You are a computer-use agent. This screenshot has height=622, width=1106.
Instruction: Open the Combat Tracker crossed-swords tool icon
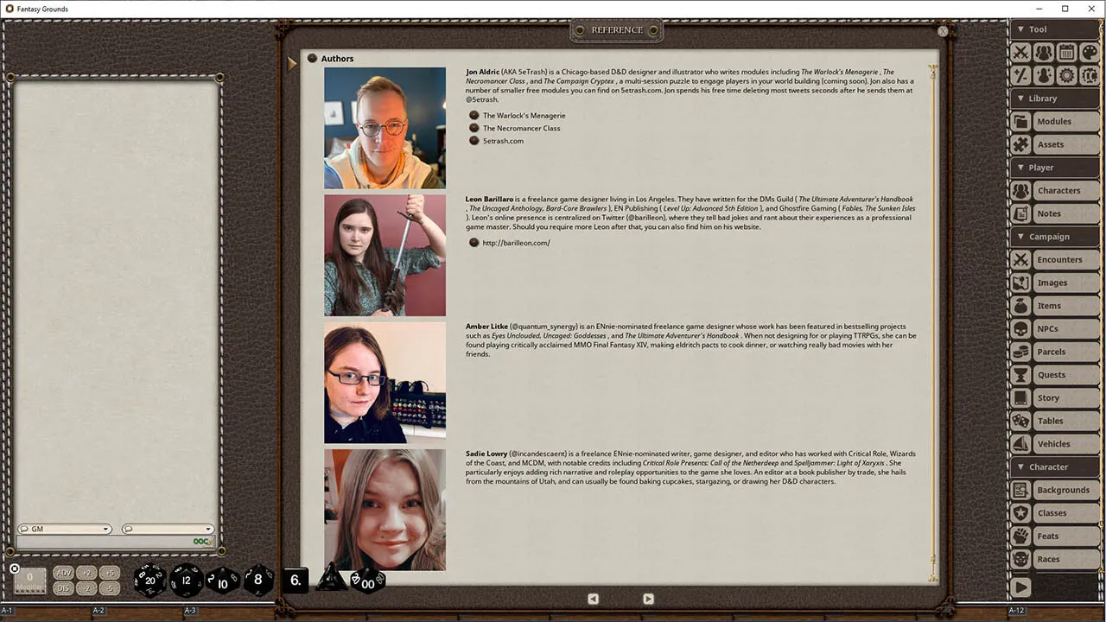[1021, 53]
